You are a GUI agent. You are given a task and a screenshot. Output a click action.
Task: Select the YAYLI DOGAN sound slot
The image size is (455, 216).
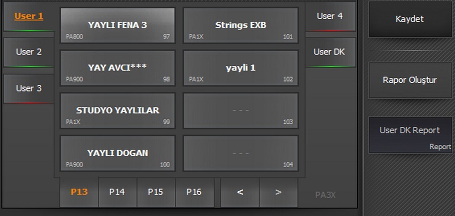tap(117, 154)
